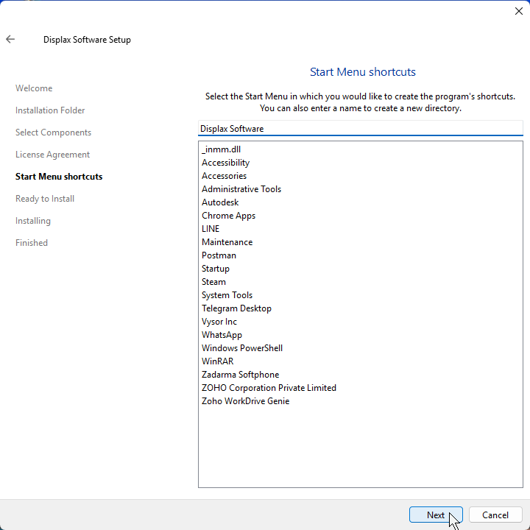Choose Zadarma Softphone from the list
Viewport: 530px width, 530px height.
pyautogui.click(x=240, y=375)
